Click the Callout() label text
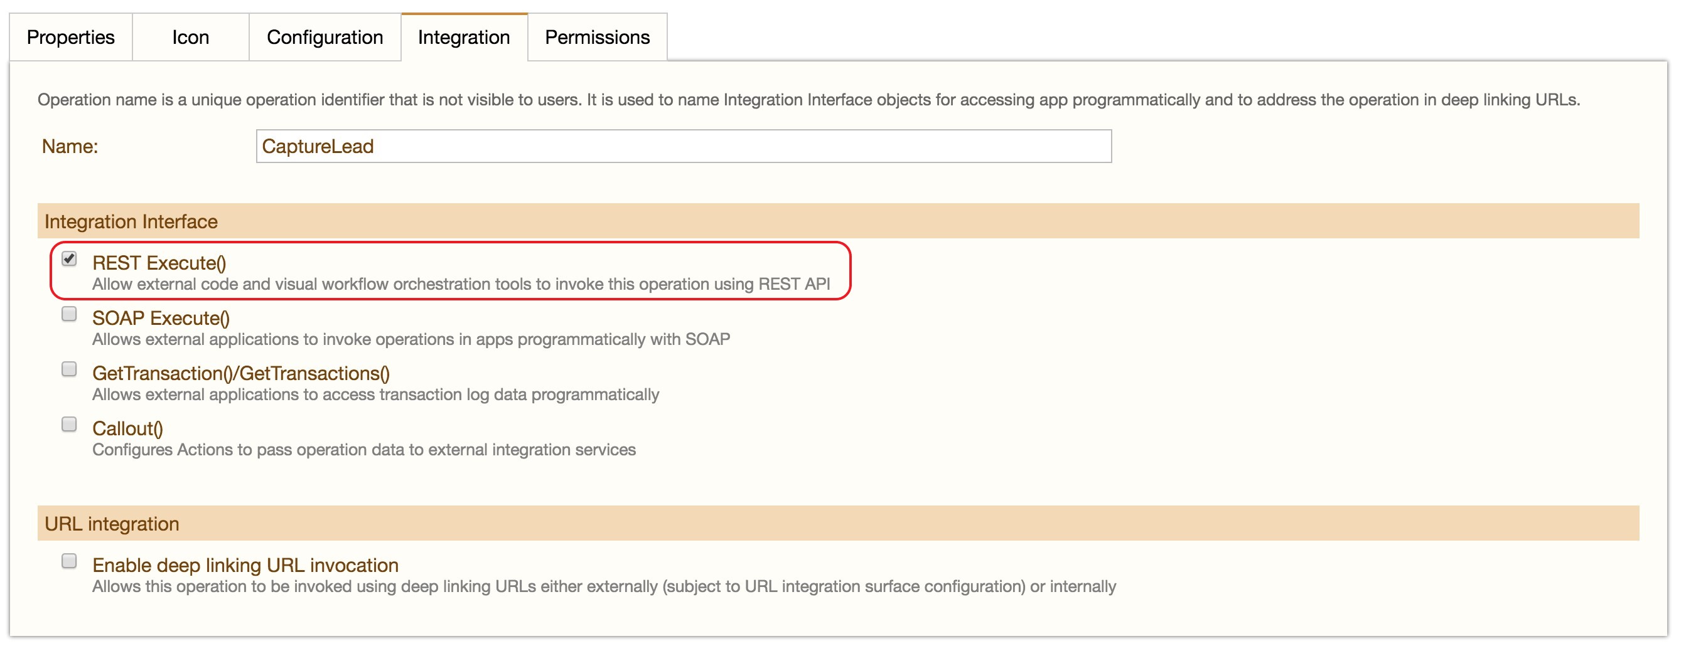 click(x=127, y=428)
